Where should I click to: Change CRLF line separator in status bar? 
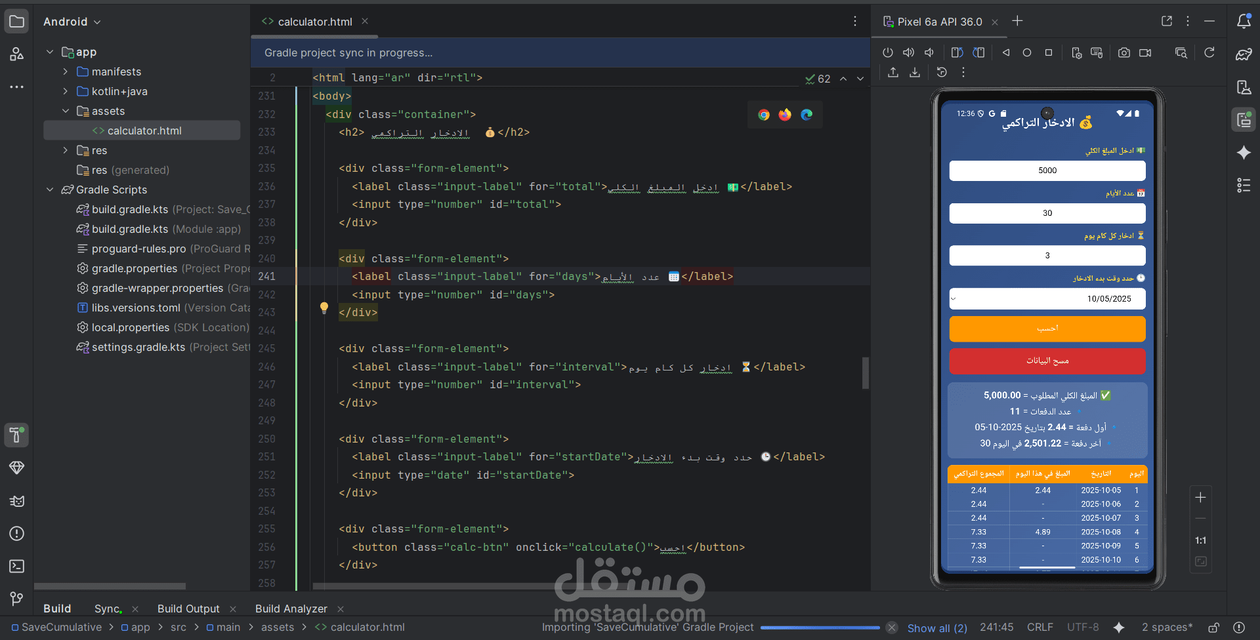[x=1040, y=628]
